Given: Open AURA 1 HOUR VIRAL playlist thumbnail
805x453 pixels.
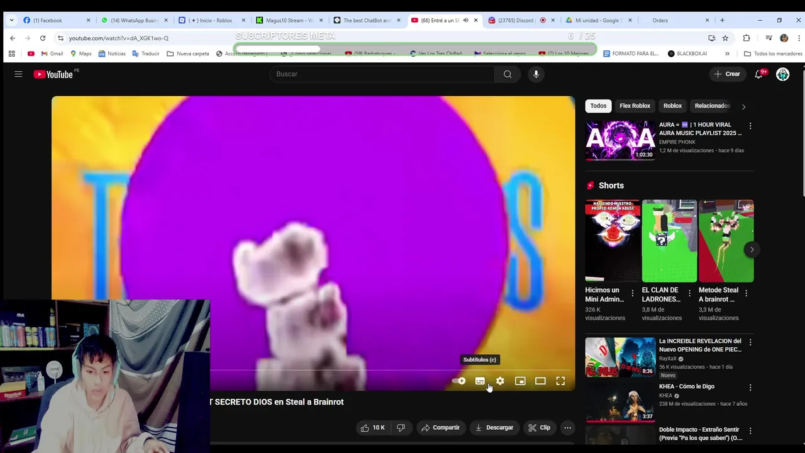Looking at the screenshot, I should coord(620,140).
